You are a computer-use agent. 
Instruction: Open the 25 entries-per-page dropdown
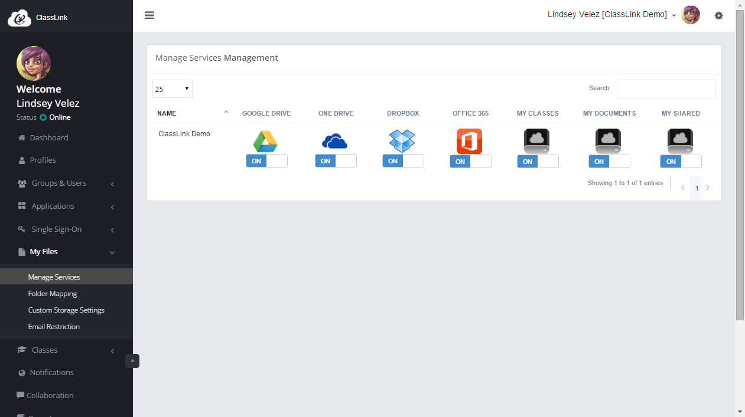(x=173, y=89)
